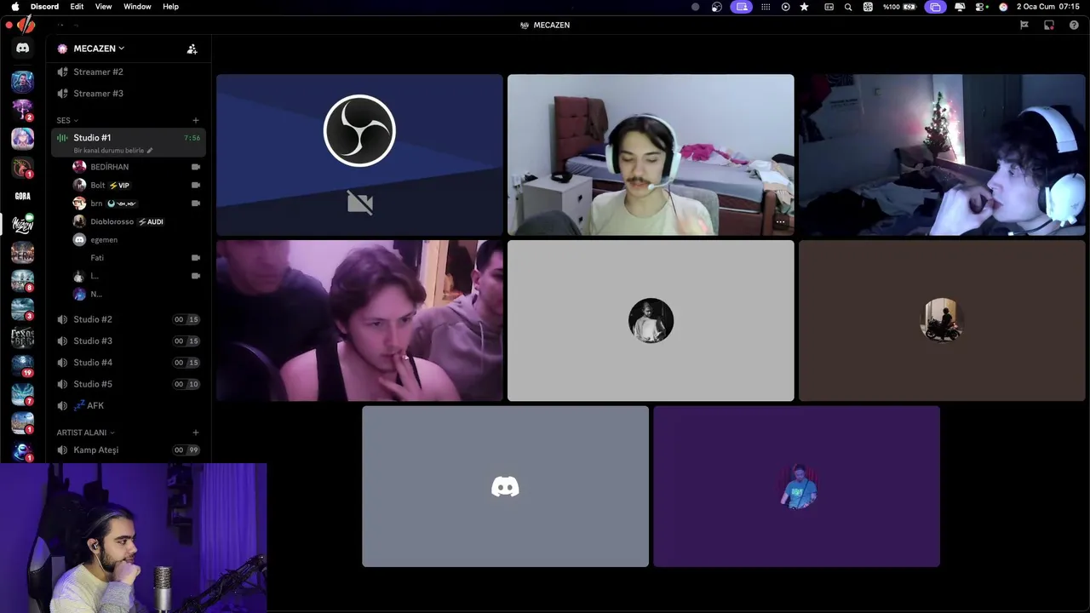Open the server icon with badge 2
This screenshot has width=1090, height=613.
click(22, 110)
